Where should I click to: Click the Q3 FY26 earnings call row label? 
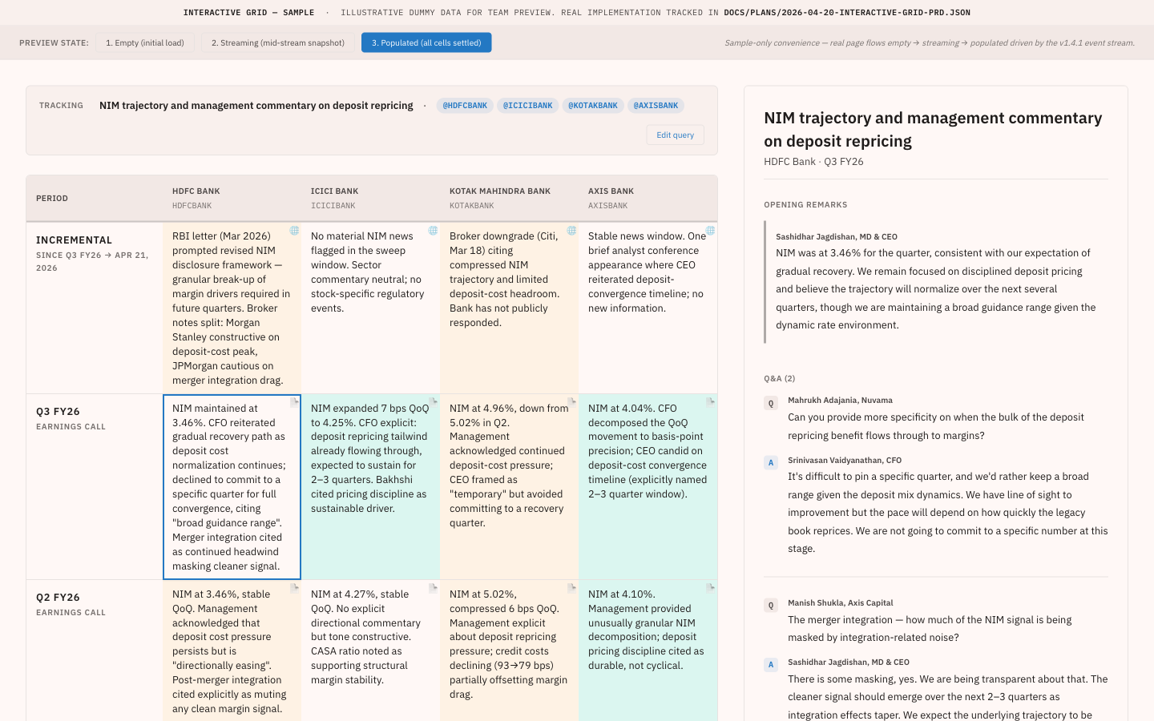95,486
